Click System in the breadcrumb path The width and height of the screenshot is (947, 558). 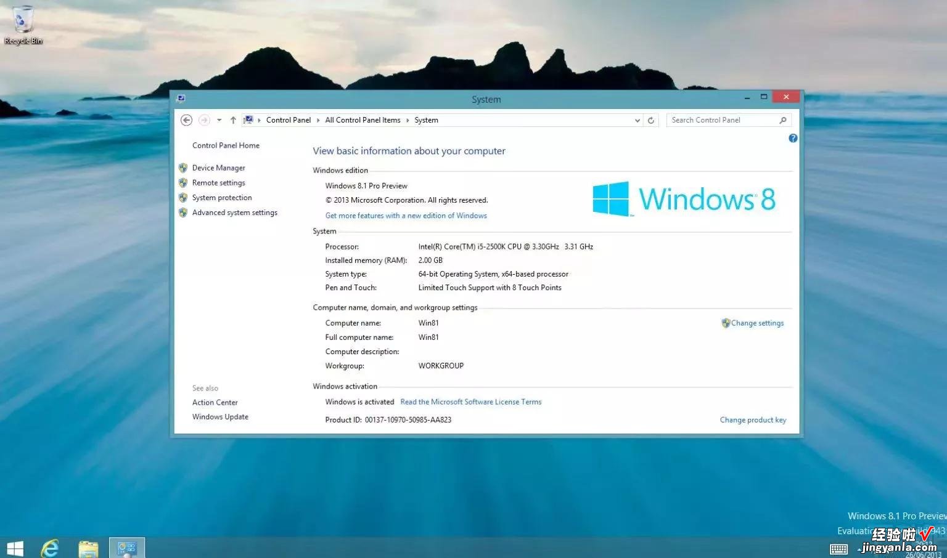[x=426, y=120]
